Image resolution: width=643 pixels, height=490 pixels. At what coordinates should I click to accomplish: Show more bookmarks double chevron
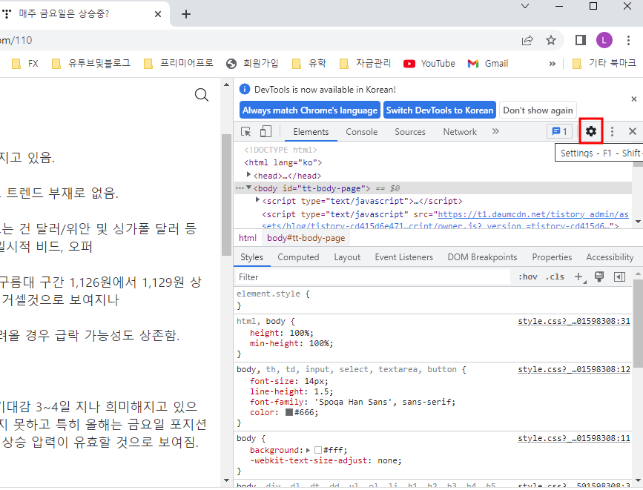coord(553,64)
